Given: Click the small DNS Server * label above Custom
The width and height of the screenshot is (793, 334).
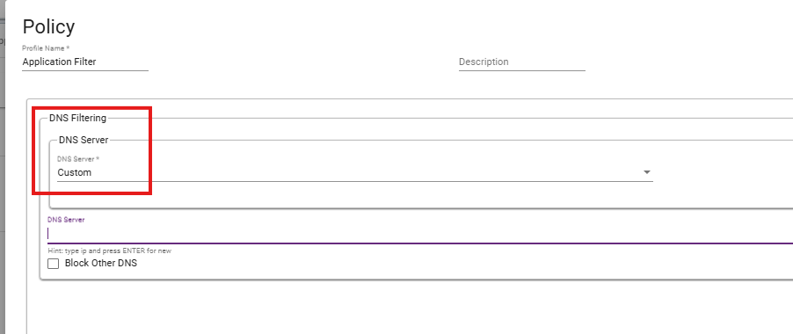Looking at the screenshot, I should tap(78, 159).
